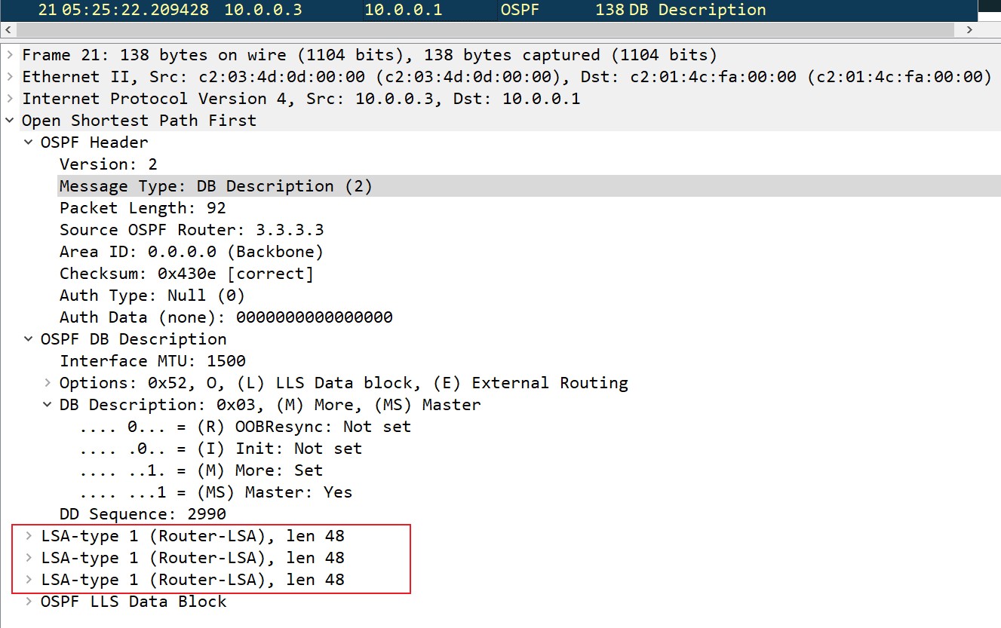Image resolution: width=1001 pixels, height=628 pixels.
Task: Select Area ID: 0.0.0.0 (Backbone)
Action: tap(192, 252)
